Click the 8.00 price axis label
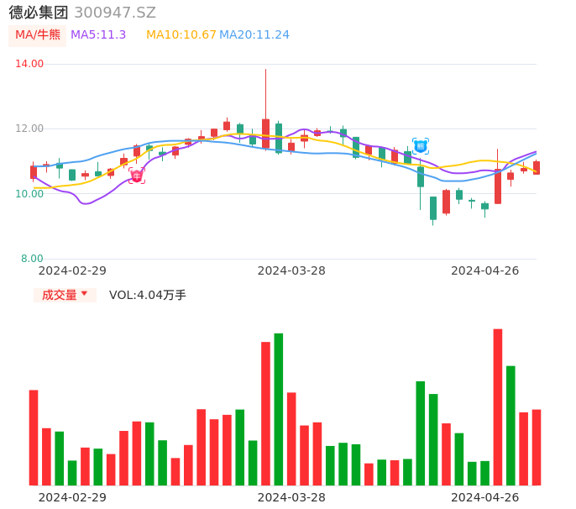This screenshot has width=576, height=509. (32, 259)
